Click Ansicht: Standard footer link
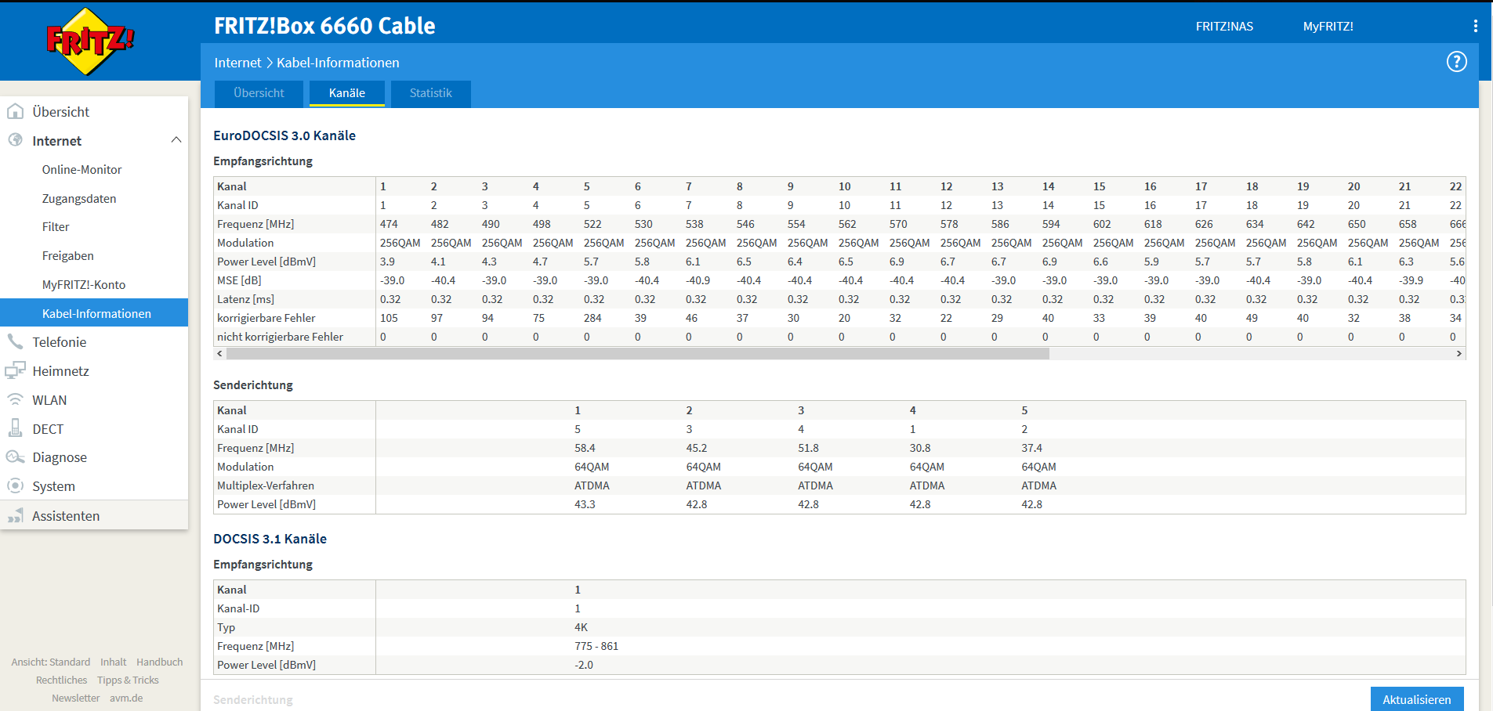Image resolution: width=1493 pixels, height=711 pixels. pos(51,662)
